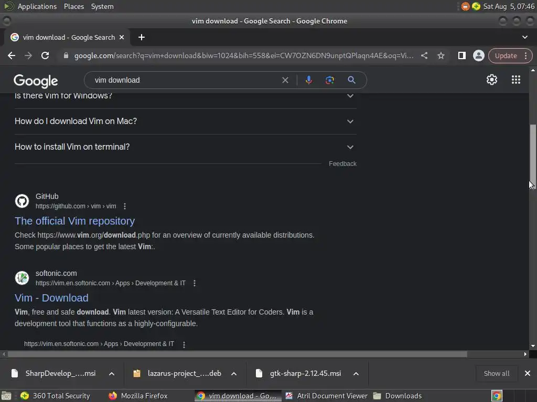Click the GitHub favicon in results

click(x=22, y=201)
